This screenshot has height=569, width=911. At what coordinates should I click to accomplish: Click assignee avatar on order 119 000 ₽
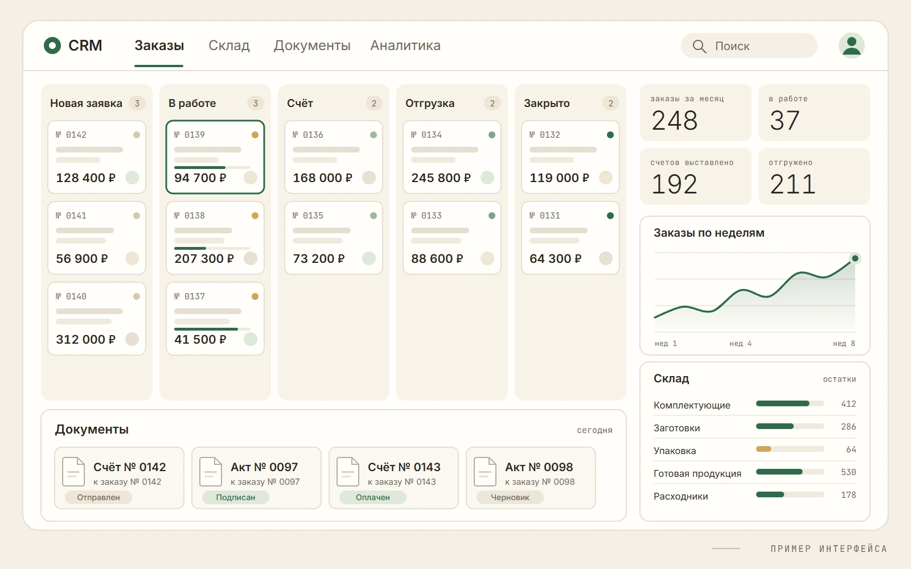(x=606, y=178)
